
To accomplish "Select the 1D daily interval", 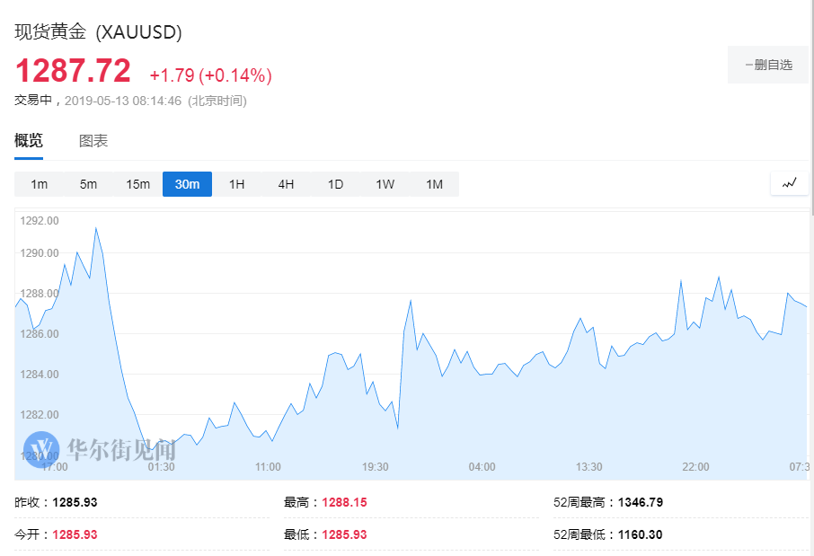I will (x=335, y=184).
